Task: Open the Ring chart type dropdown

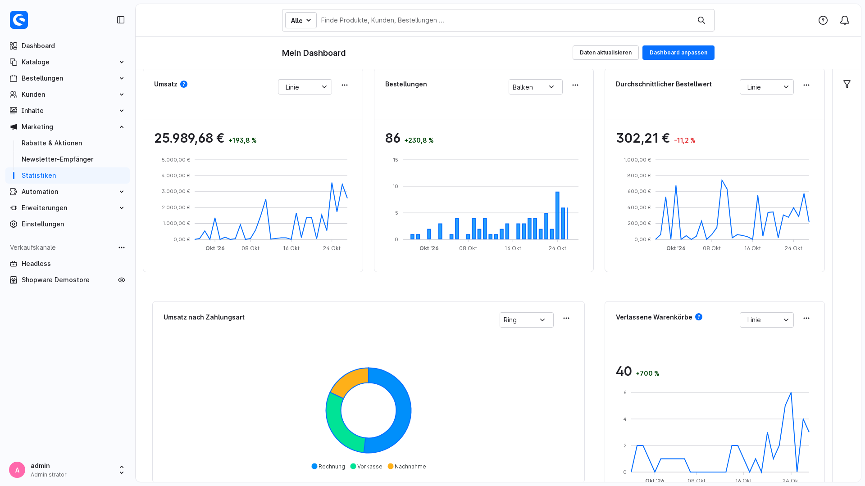Action: pyautogui.click(x=527, y=320)
